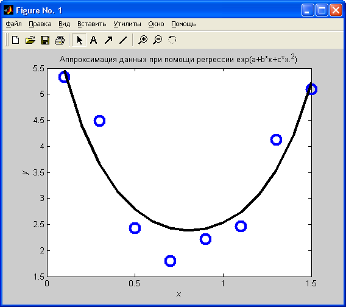Viewport: 346px width, 307px height.
Task: Click the y-axis tick label 5.5
Action: (38, 68)
